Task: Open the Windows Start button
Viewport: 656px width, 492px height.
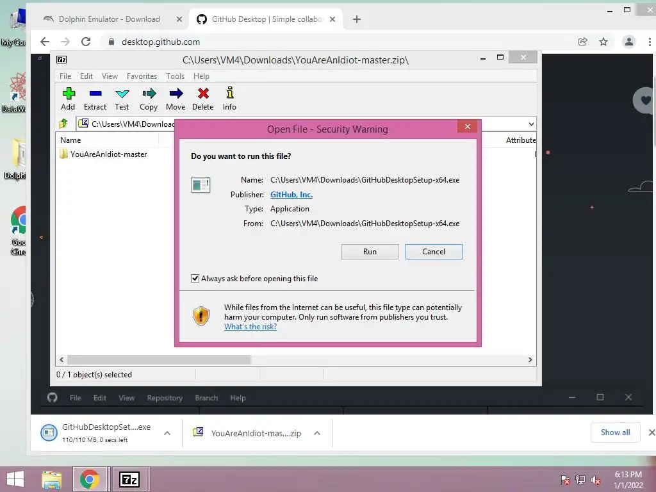Action: pyautogui.click(x=15, y=479)
